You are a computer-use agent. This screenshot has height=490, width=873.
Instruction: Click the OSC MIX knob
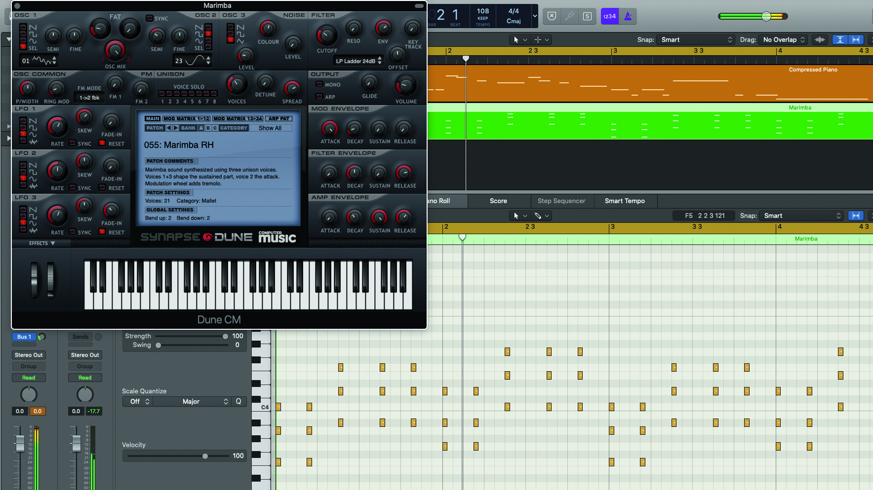[115, 51]
